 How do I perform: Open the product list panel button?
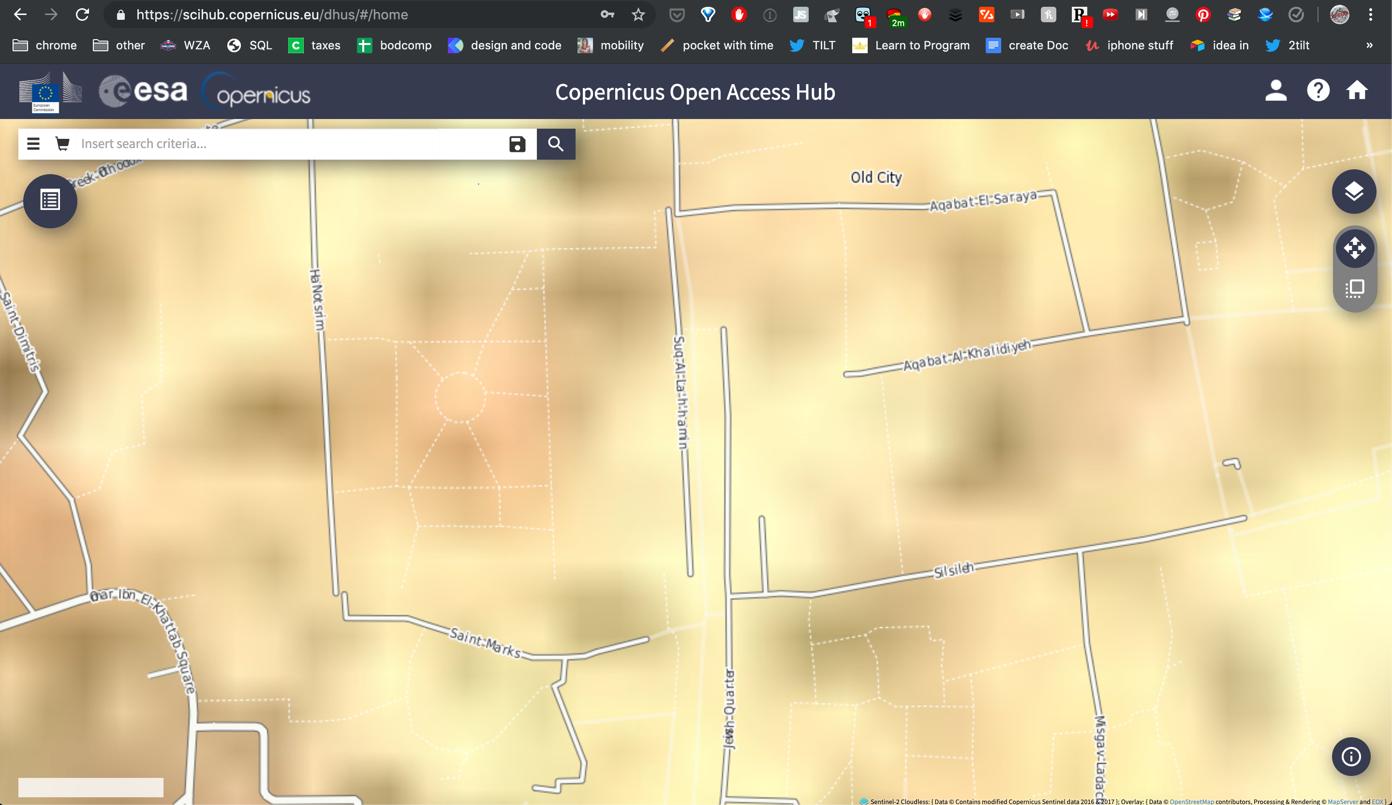(x=50, y=201)
